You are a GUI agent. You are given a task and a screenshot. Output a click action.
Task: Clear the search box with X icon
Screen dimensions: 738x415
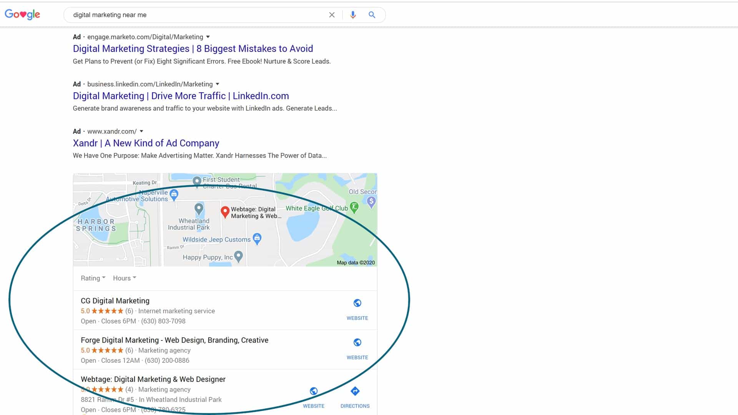coord(332,15)
